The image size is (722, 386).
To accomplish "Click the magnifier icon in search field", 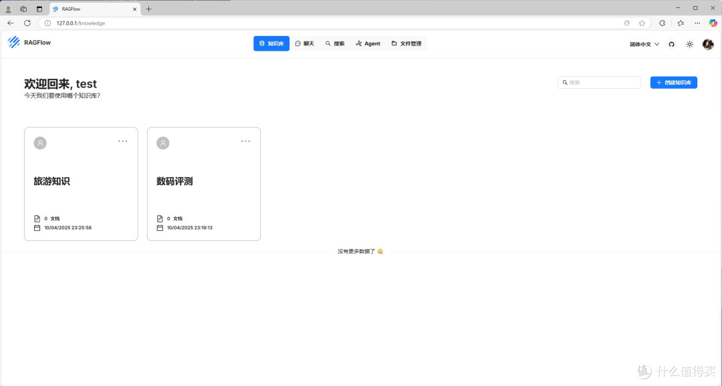I will 565,83.
